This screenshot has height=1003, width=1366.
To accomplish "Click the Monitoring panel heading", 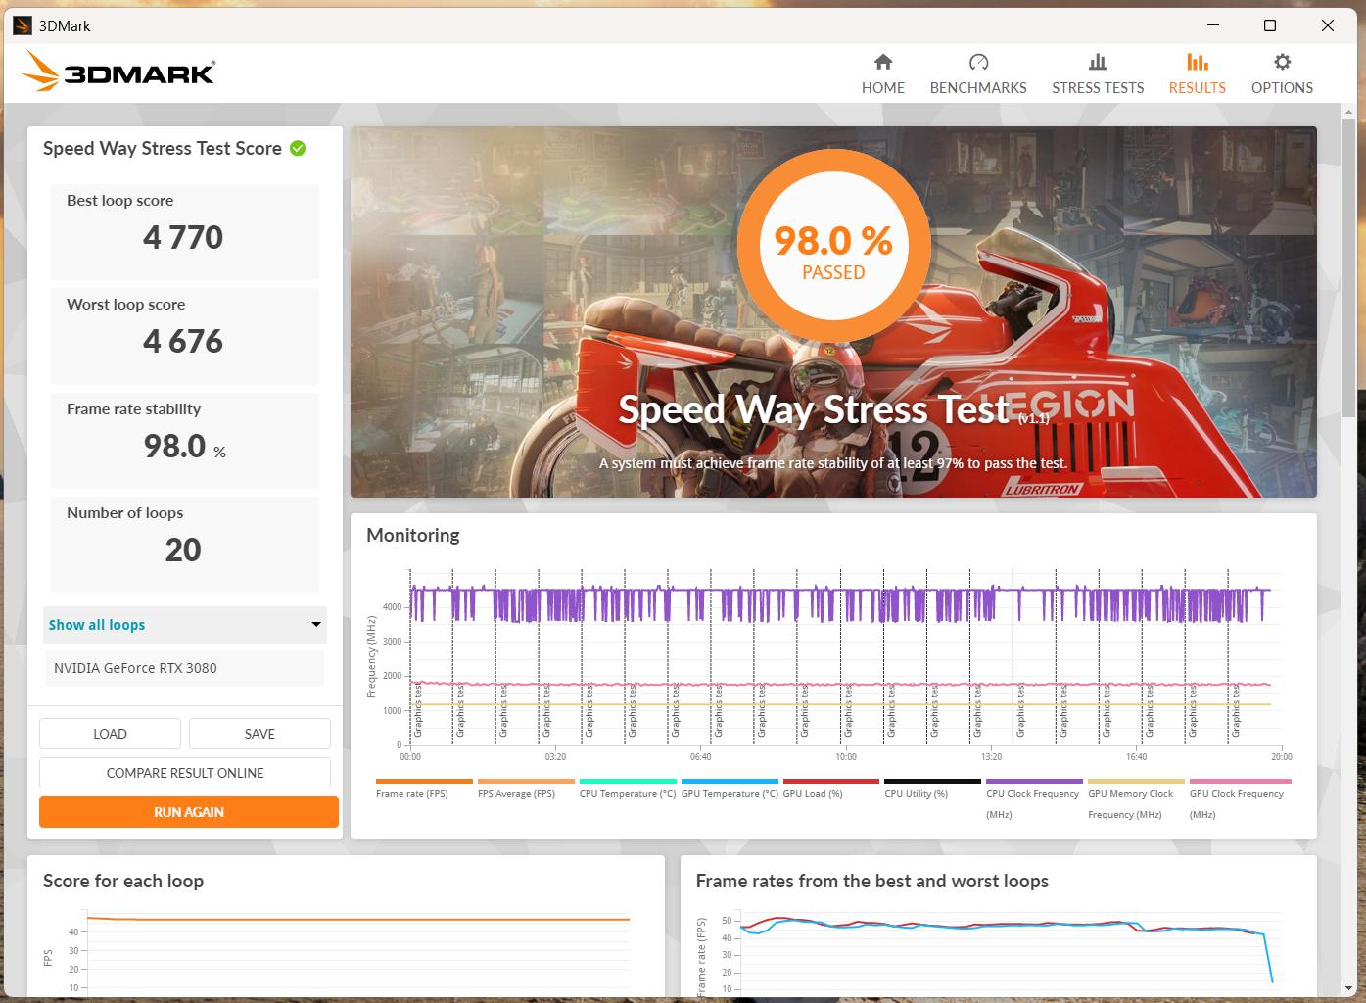I will pos(413,535).
